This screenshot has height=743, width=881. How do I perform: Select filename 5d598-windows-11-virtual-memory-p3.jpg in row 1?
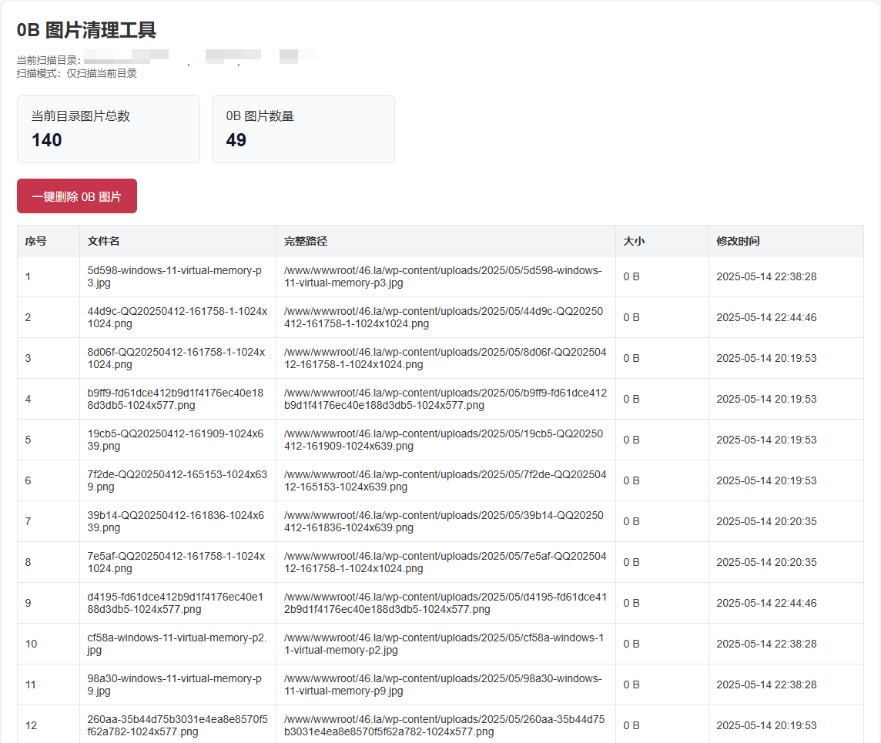pos(178,276)
